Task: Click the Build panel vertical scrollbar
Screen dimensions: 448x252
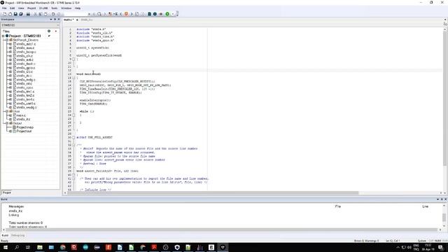Action: click(x=444, y=217)
